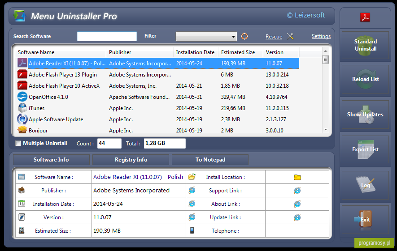This screenshot has width=397, height=251.
Task: Click the folder icon beside Install Location label
Action: point(192,177)
